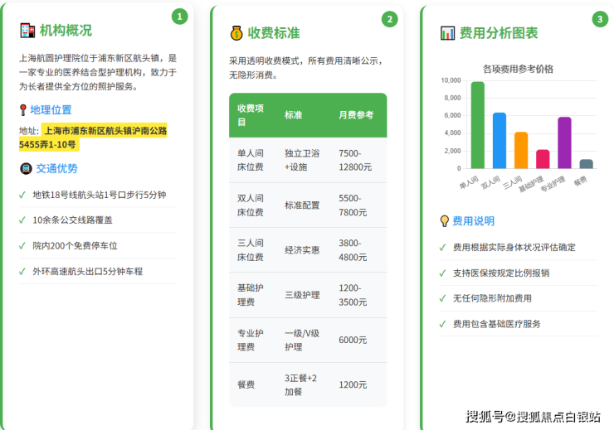This screenshot has height=430, width=614.
Task: Click the green number 3 badge
Action: coord(600,19)
